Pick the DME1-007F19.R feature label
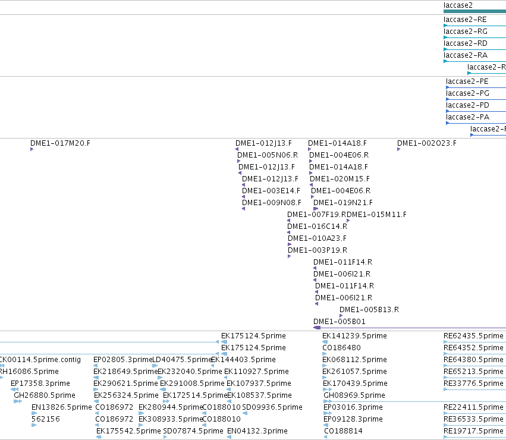The image size is (506, 440). (316, 215)
